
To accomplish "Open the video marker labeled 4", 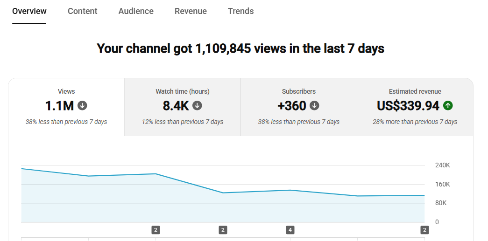I will (290, 230).
